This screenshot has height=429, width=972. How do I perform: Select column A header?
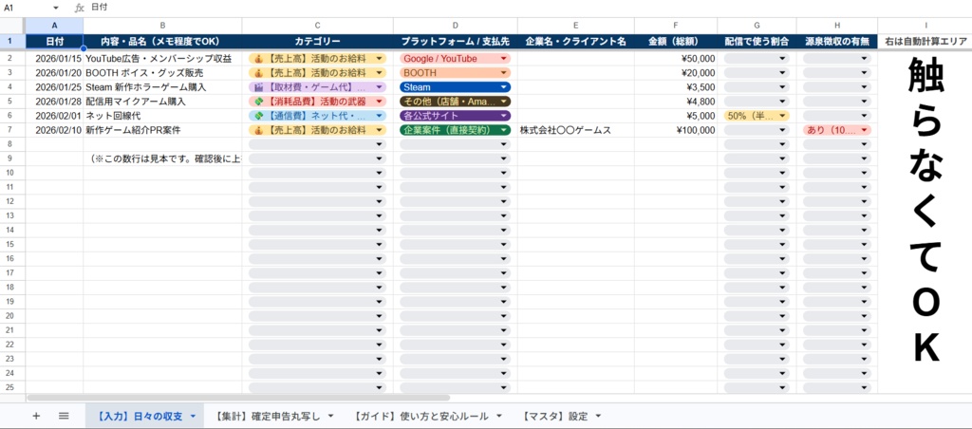54,26
